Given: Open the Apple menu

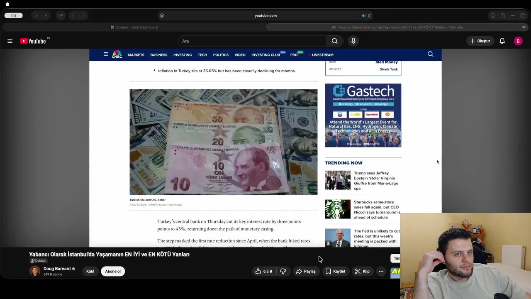Looking at the screenshot, I should coord(7,4).
